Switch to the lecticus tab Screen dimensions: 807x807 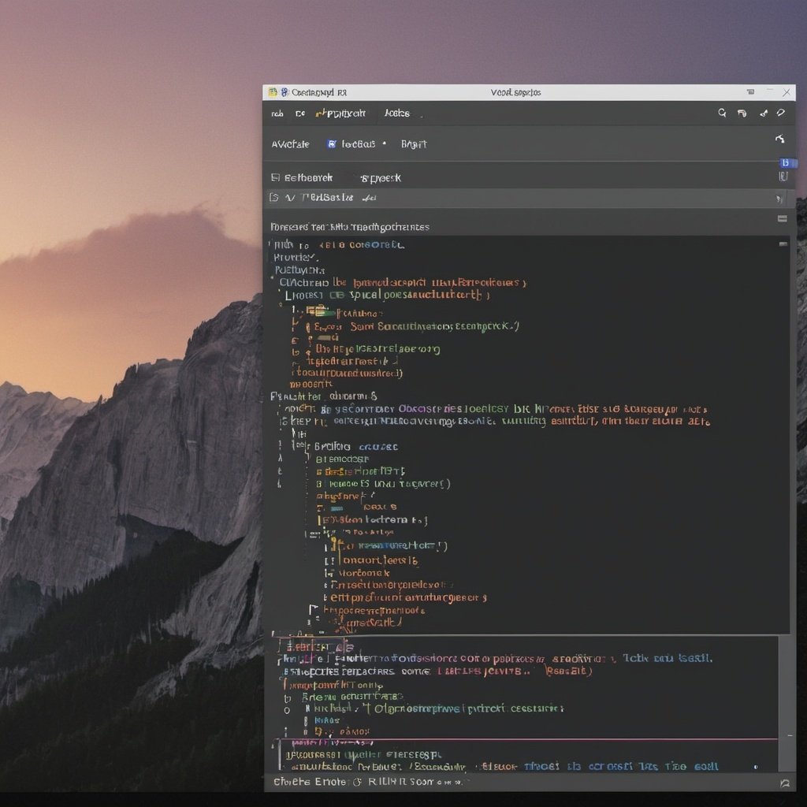(359, 144)
